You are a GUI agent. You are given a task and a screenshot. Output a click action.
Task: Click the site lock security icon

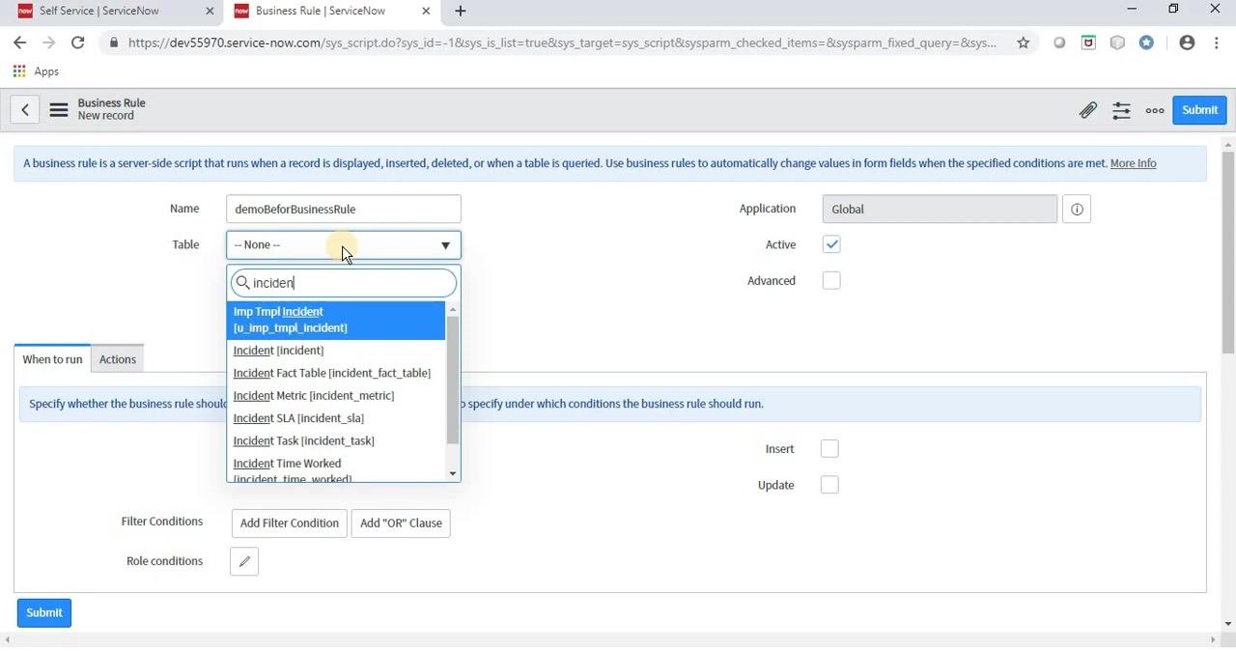(x=114, y=42)
